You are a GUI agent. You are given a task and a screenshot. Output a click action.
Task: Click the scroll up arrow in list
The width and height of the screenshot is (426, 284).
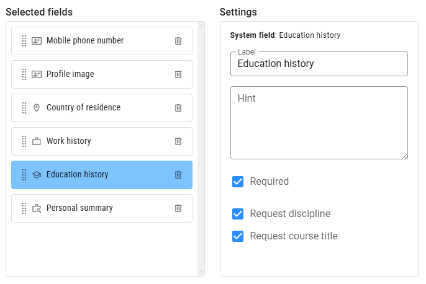(x=201, y=26)
